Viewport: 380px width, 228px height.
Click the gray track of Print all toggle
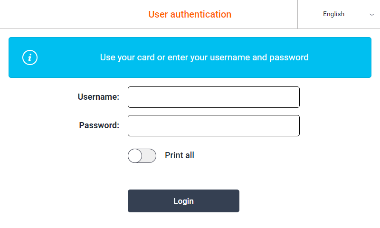point(149,155)
